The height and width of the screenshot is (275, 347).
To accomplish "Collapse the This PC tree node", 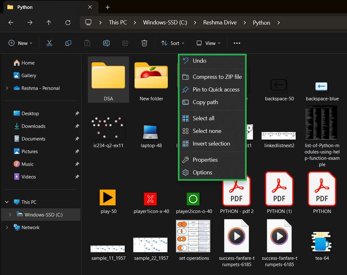I will (x=7, y=202).
